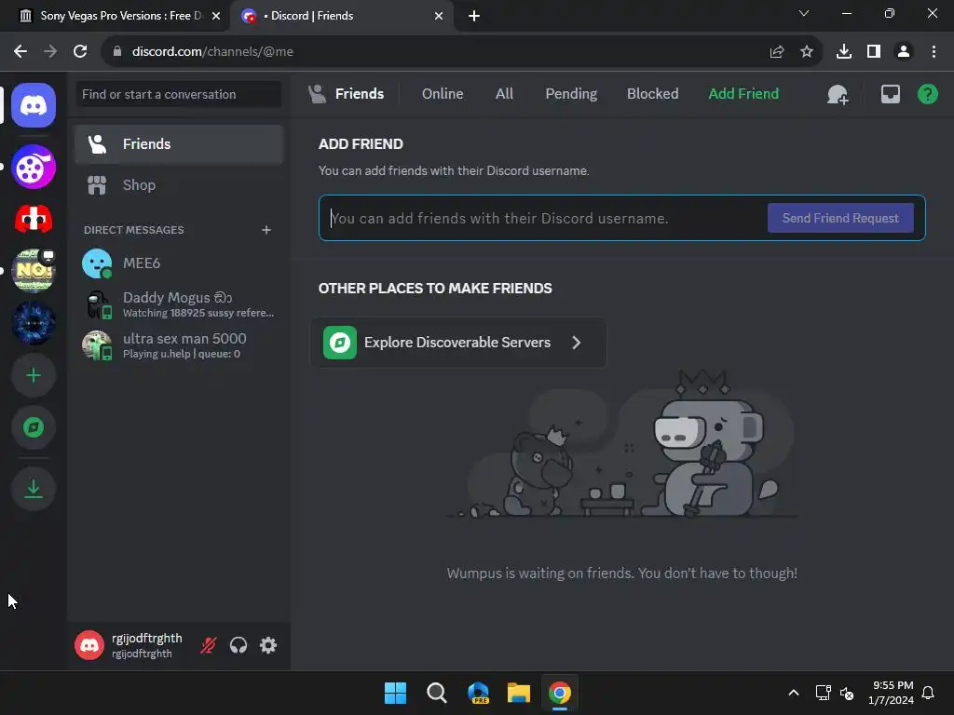Click the rgijodftrghth user avatar

[89, 645]
